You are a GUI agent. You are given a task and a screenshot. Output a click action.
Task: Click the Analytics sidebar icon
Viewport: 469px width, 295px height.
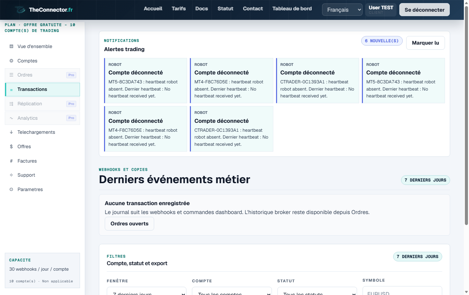[x=11, y=118]
